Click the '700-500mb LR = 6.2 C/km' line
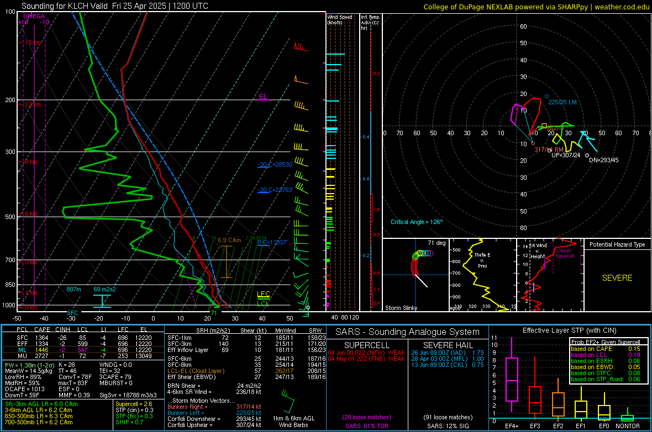Screen dimensions: 652x432 click(39, 422)
